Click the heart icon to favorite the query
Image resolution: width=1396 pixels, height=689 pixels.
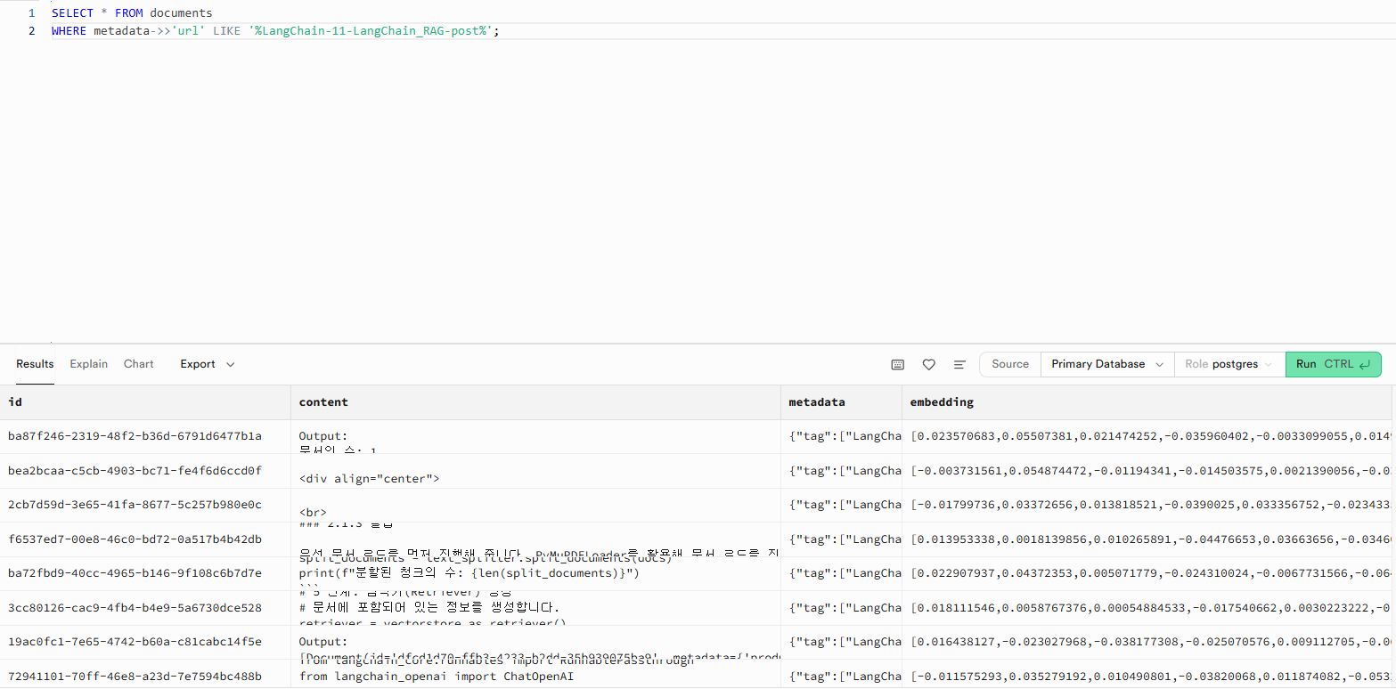tap(928, 364)
